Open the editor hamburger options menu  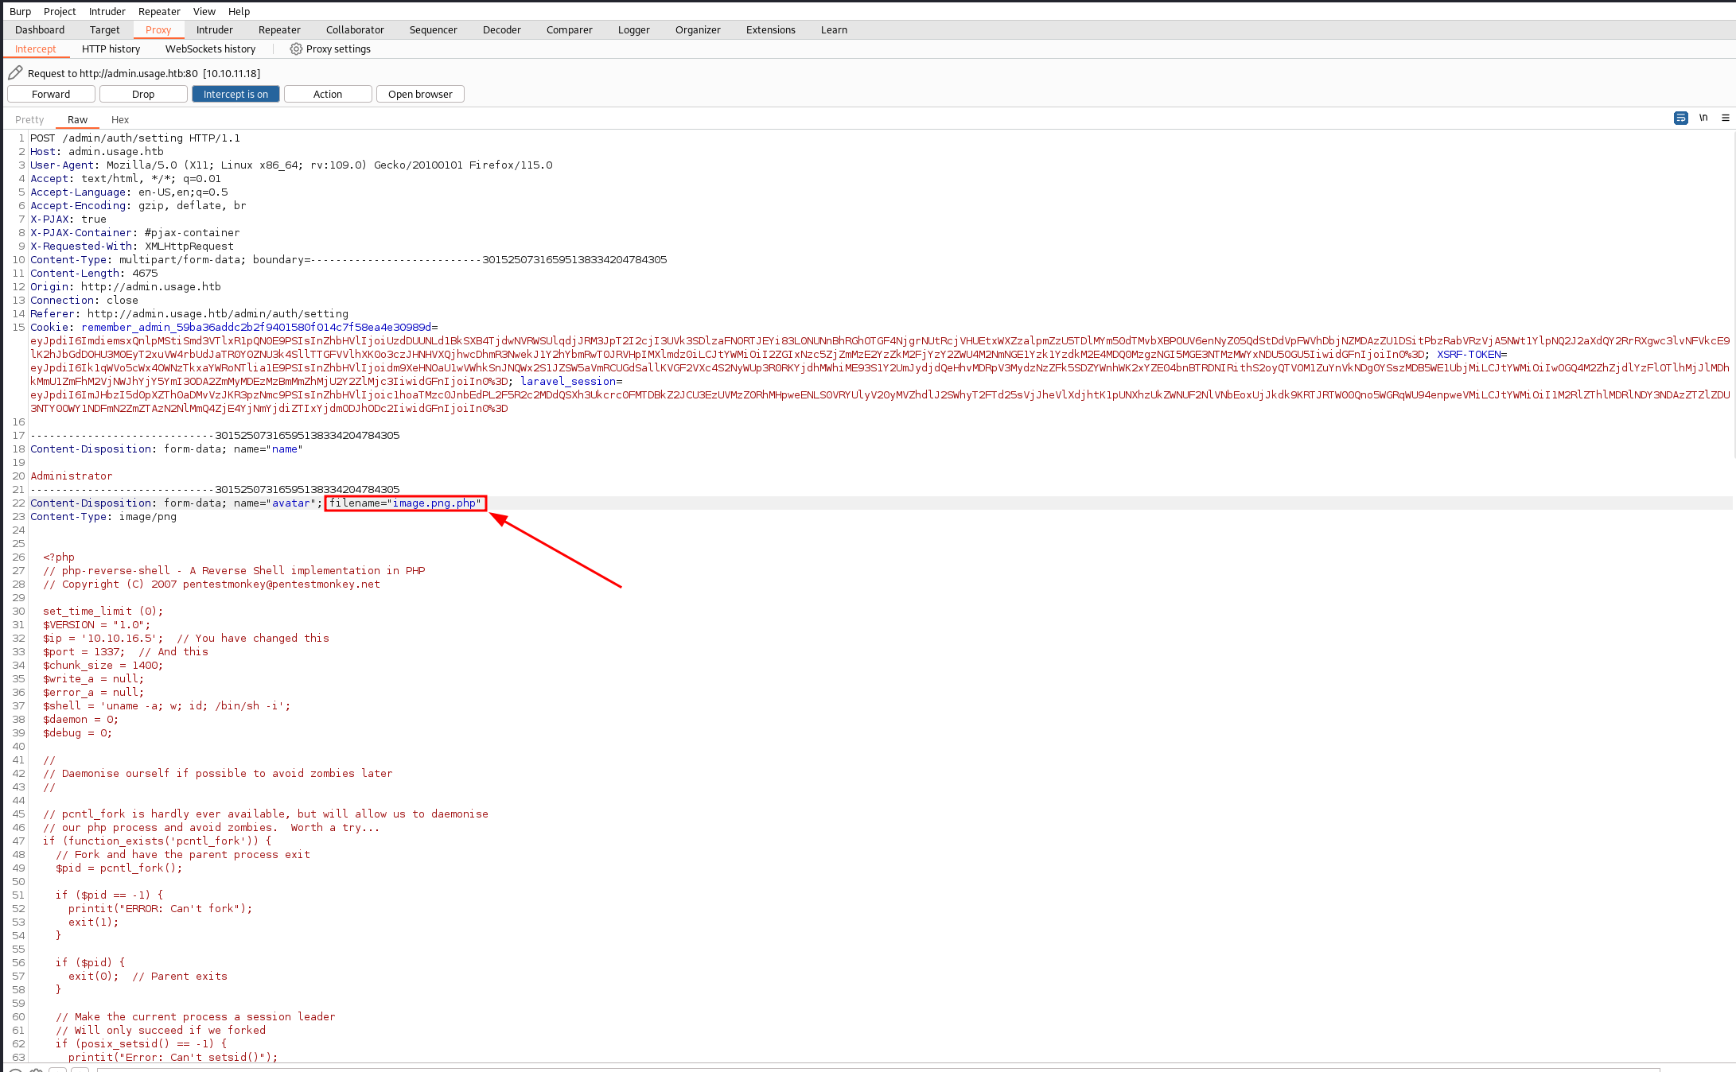[1726, 118]
